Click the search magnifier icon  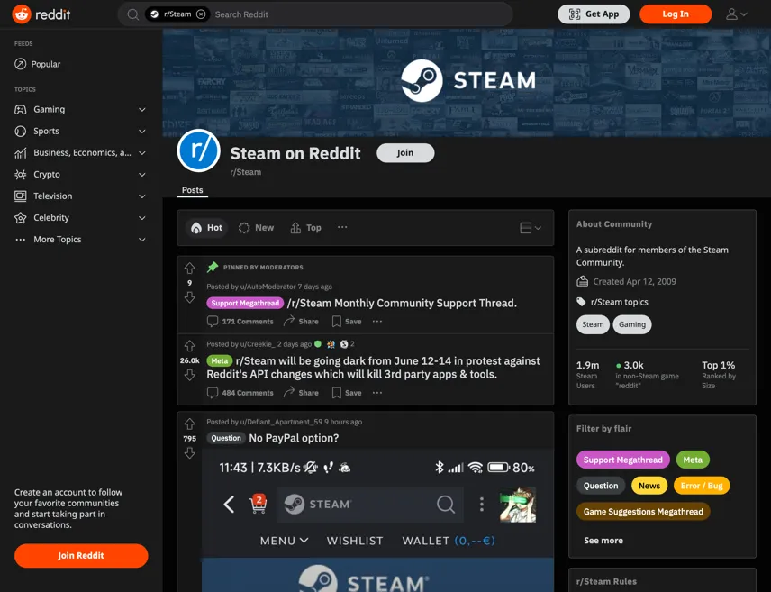[x=132, y=14]
